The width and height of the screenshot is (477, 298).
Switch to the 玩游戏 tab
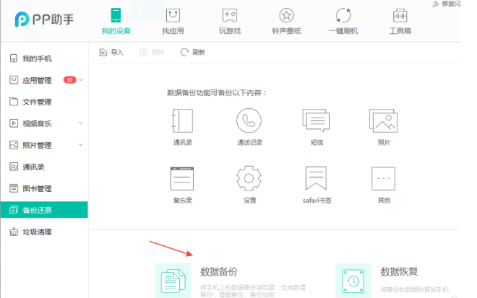(230, 21)
